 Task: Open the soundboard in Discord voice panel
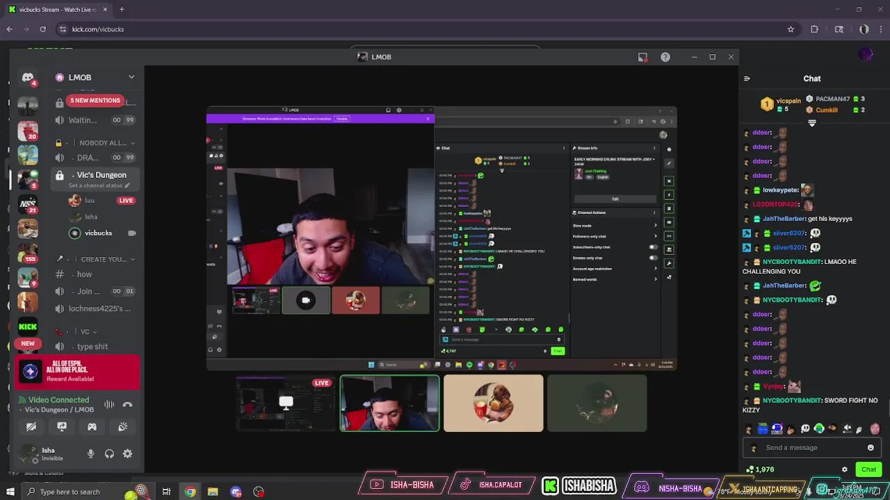tap(122, 427)
